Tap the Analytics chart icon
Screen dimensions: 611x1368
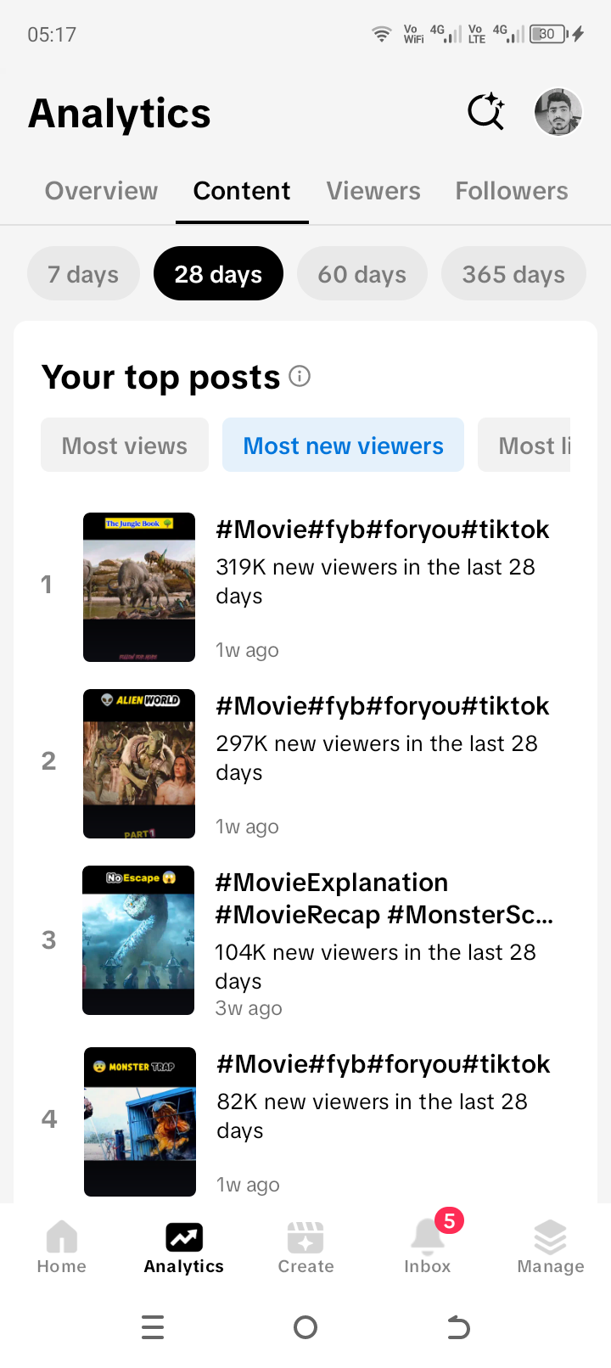coord(184,1237)
